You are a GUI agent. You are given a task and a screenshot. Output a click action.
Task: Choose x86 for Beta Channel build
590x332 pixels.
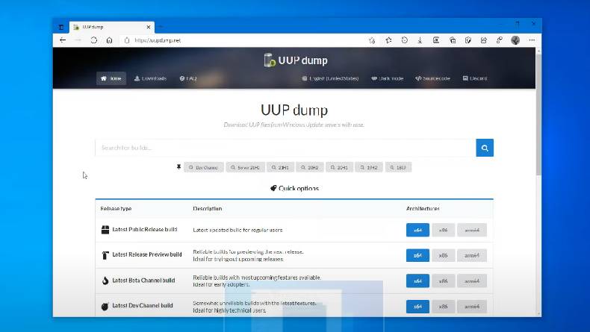444,281
